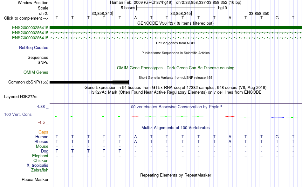Click the Rhesus alignment row label
Screen dimensions: 302x187
click(41, 141)
